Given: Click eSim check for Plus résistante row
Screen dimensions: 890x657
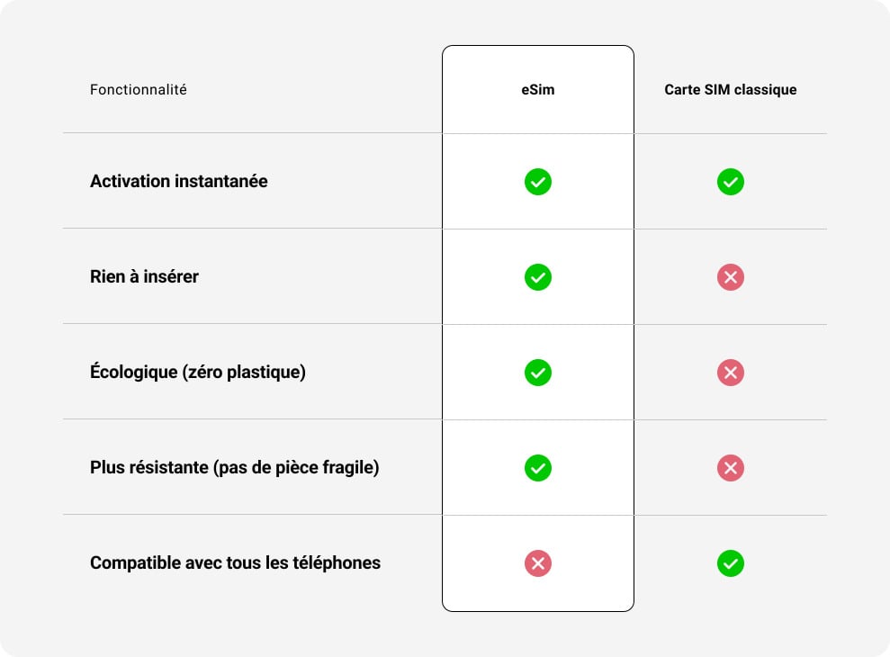Looking at the screenshot, I should coord(538,468).
